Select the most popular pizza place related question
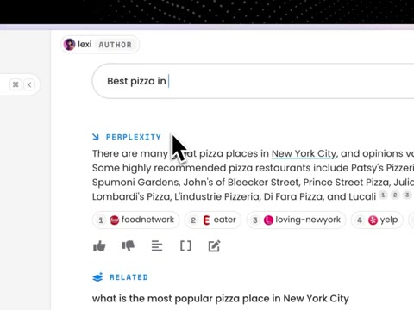Image resolution: width=414 pixels, height=310 pixels. (x=221, y=299)
